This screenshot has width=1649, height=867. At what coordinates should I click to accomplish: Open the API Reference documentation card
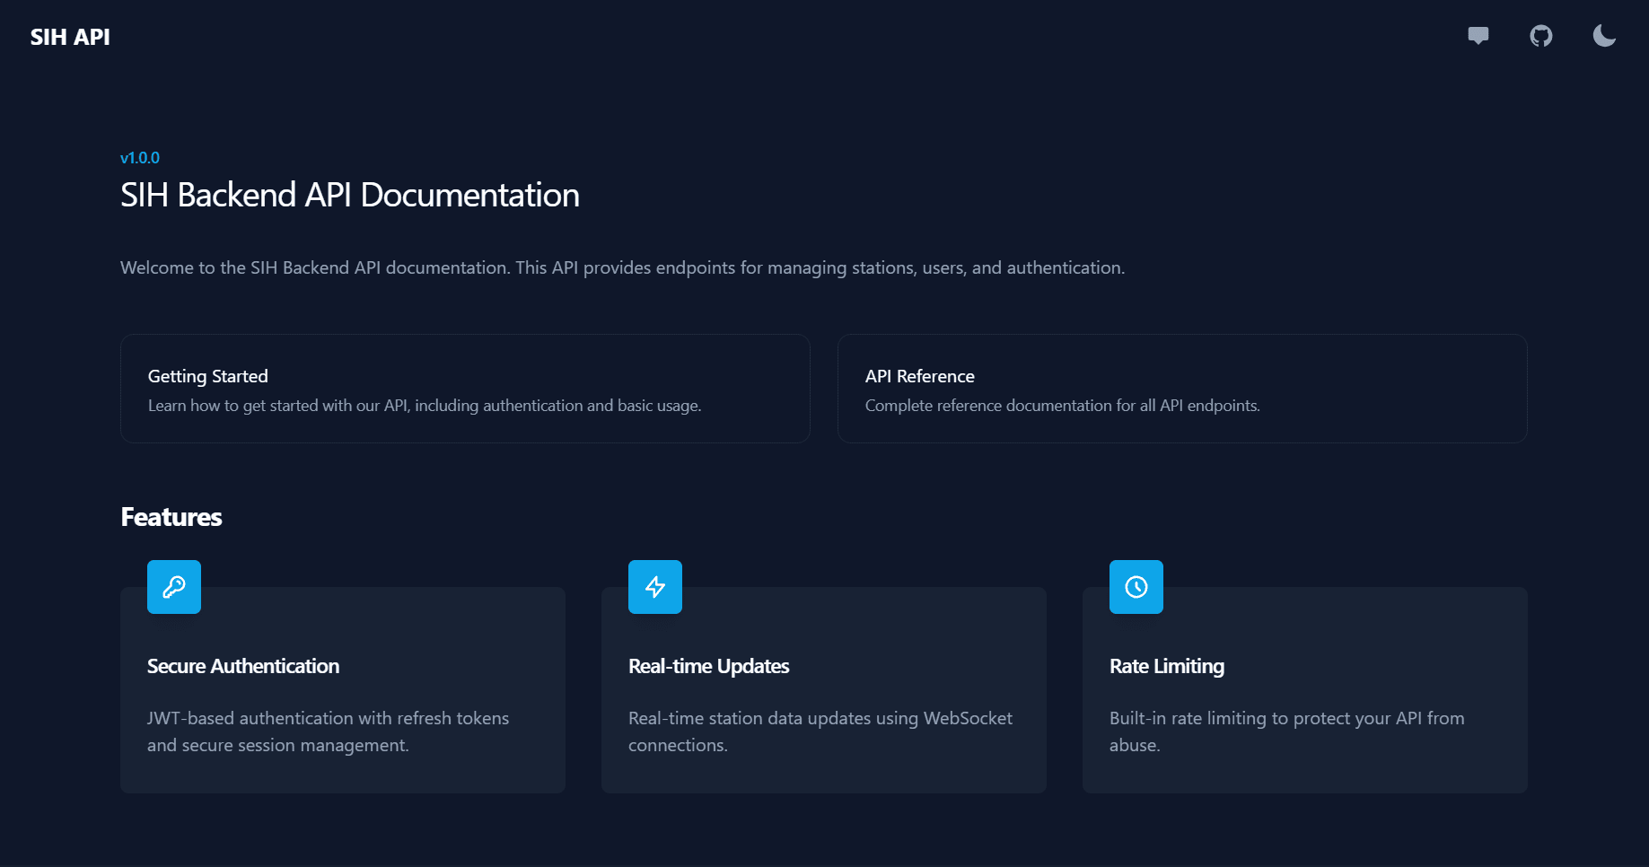coord(1182,389)
